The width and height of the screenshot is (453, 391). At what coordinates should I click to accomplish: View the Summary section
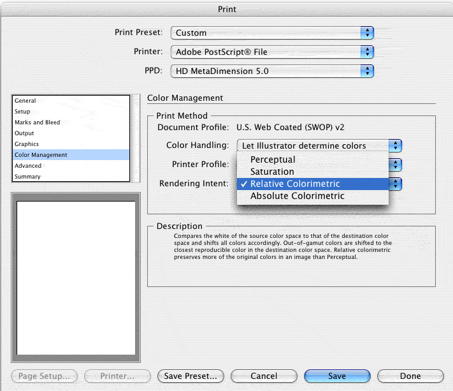71,177
